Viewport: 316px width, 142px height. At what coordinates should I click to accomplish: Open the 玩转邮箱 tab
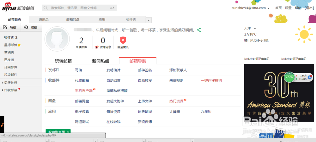tap(63, 61)
